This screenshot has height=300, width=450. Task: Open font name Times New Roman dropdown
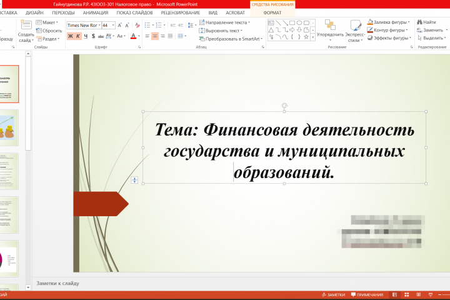tap(99, 25)
